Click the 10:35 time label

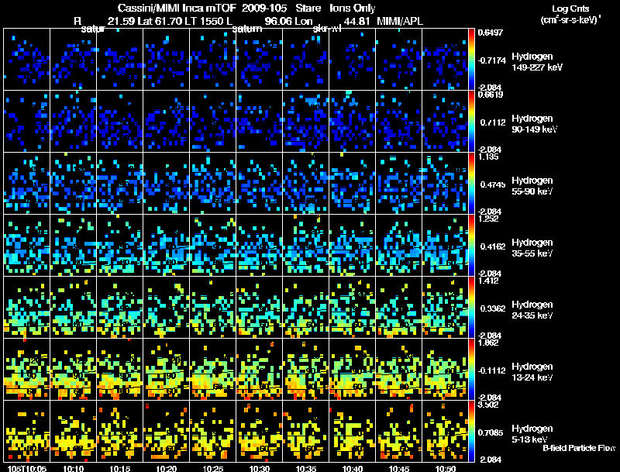point(305,468)
